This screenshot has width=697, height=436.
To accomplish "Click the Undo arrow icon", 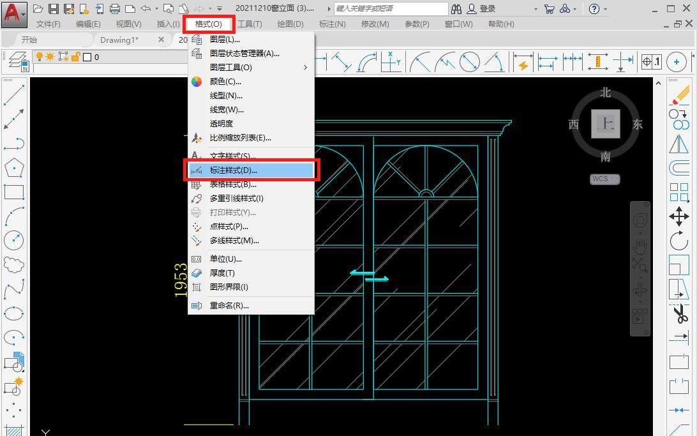I will click(146, 8).
